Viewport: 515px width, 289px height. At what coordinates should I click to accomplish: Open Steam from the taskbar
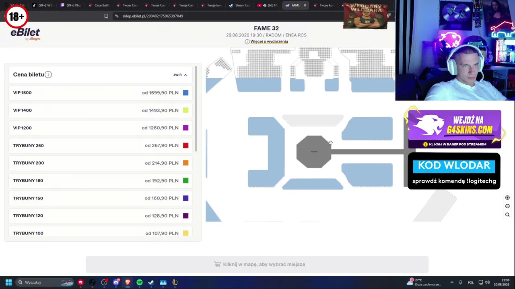(x=151, y=282)
